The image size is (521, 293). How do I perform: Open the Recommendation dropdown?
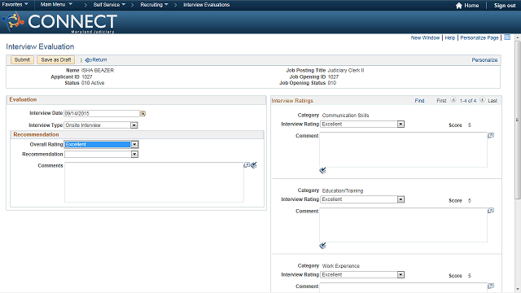134,154
